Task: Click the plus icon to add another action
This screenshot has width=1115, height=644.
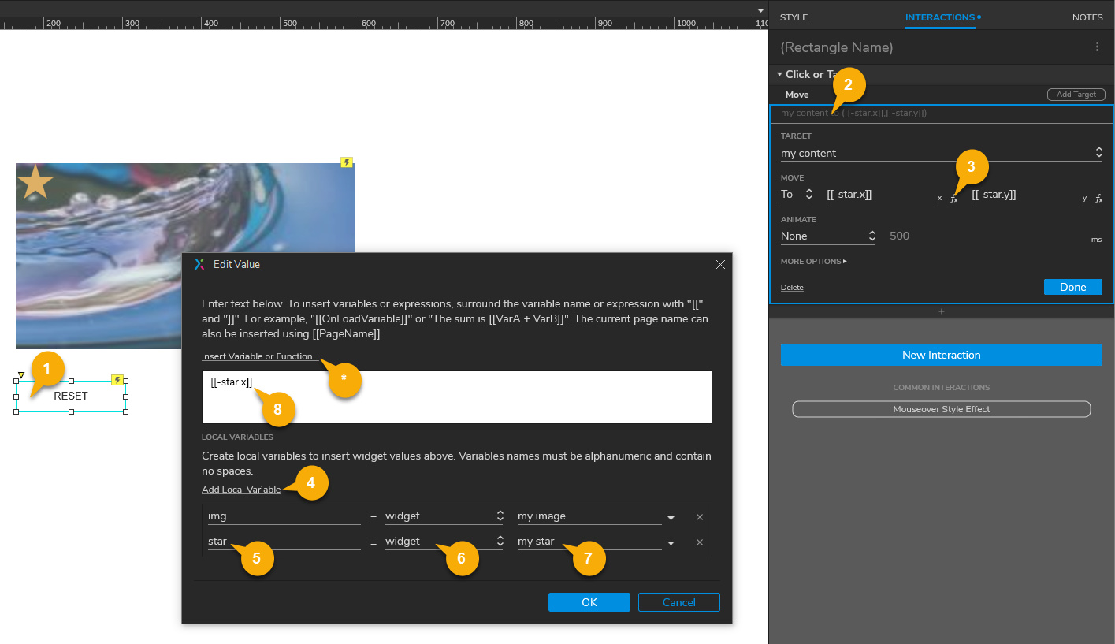Action: (941, 311)
